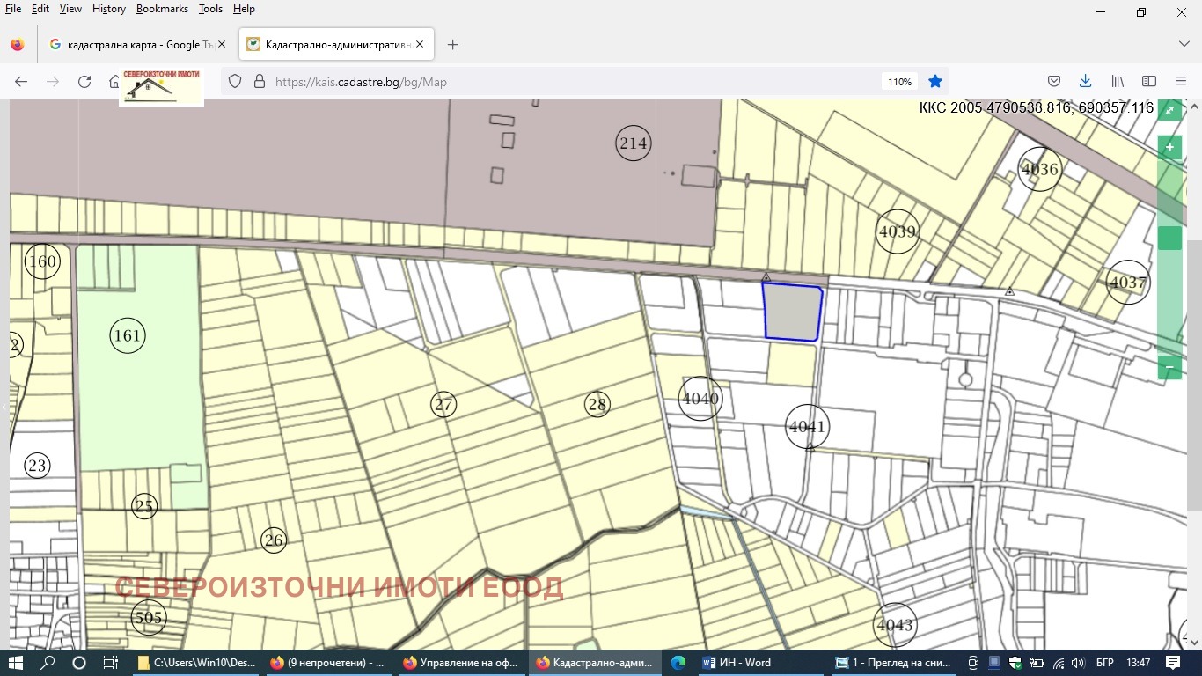Open the Bookmarks menu
1202x676 pixels.
pyautogui.click(x=162, y=9)
